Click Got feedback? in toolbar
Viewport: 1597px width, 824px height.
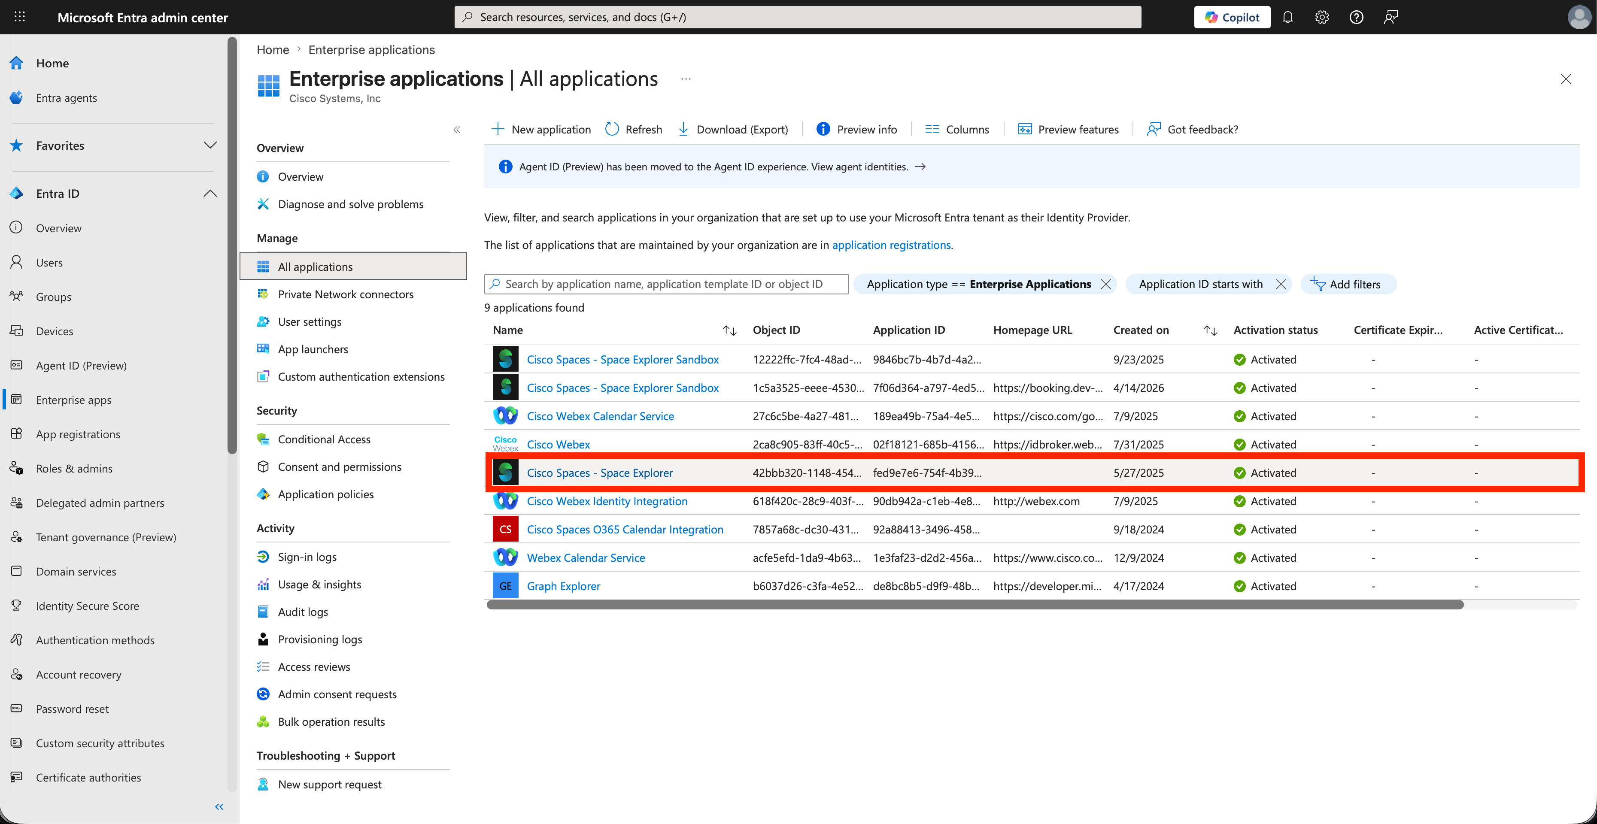point(1193,129)
